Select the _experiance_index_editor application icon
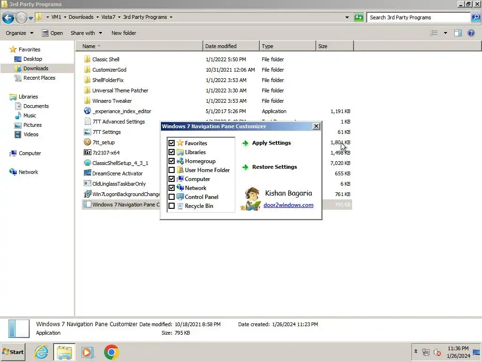The height and width of the screenshot is (362, 482). [87, 111]
